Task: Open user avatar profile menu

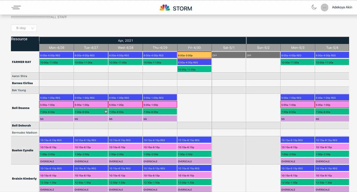Action: point(324,7)
